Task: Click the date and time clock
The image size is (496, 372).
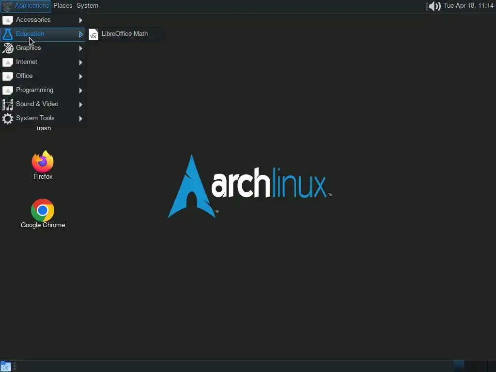Action: pos(468,6)
